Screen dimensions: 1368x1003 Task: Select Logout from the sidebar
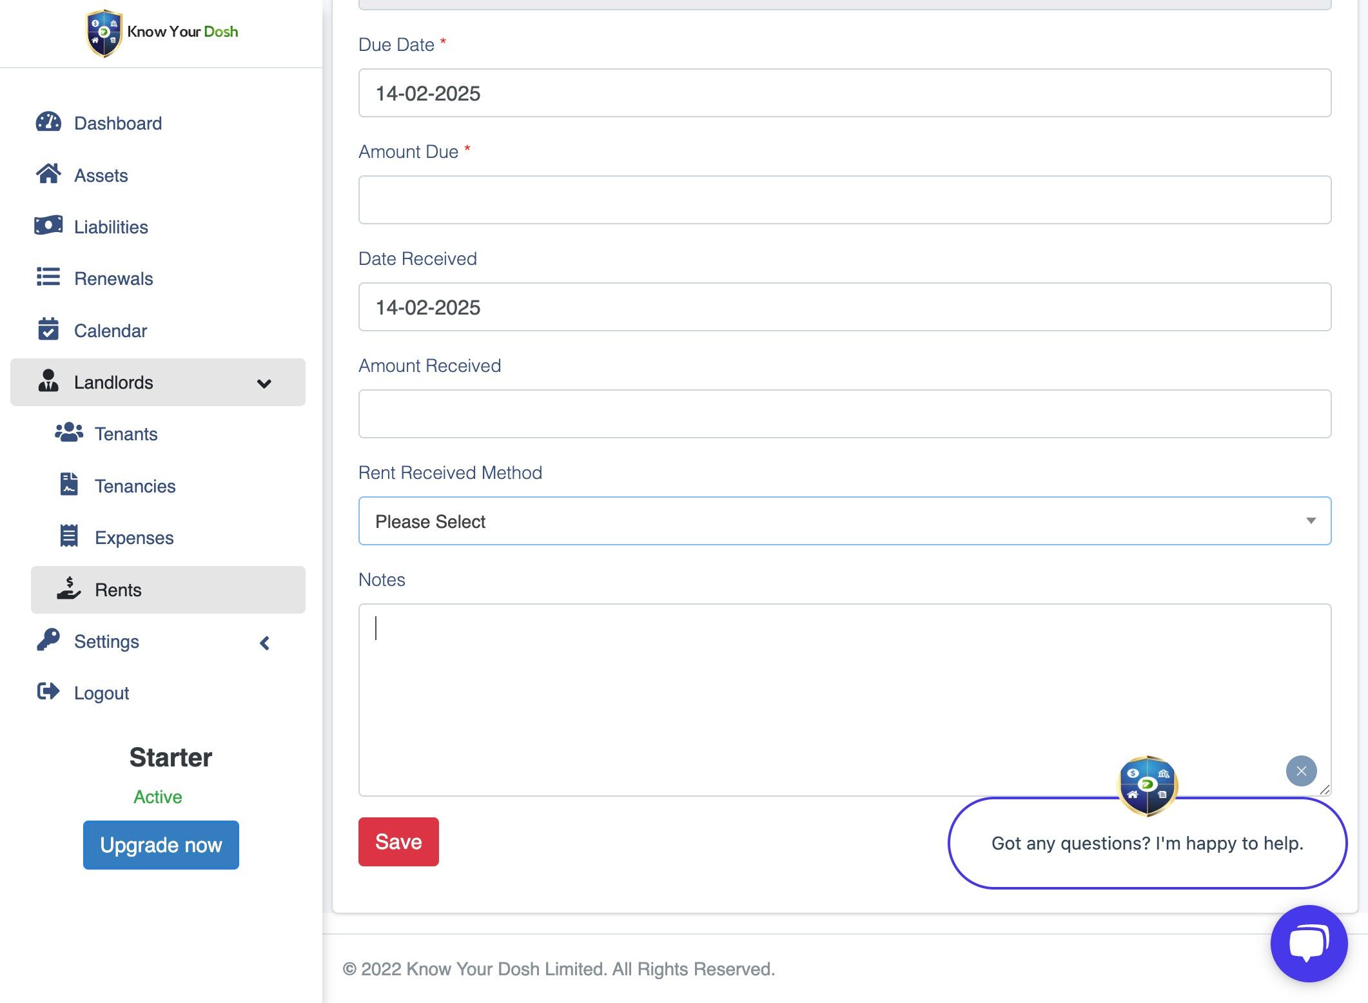[x=101, y=693]
